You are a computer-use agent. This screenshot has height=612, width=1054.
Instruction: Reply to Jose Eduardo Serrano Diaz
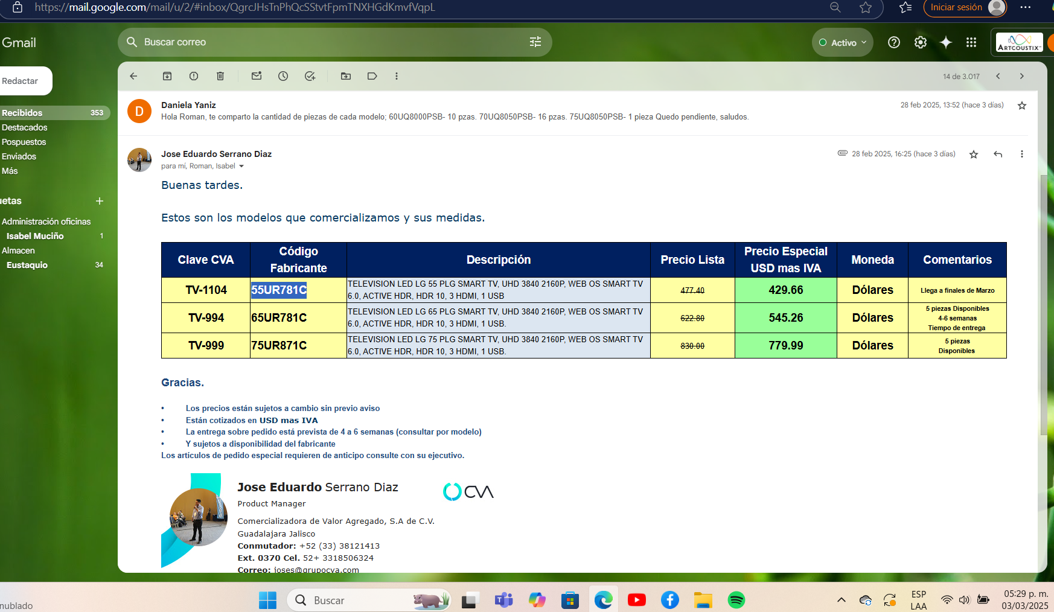998,155
